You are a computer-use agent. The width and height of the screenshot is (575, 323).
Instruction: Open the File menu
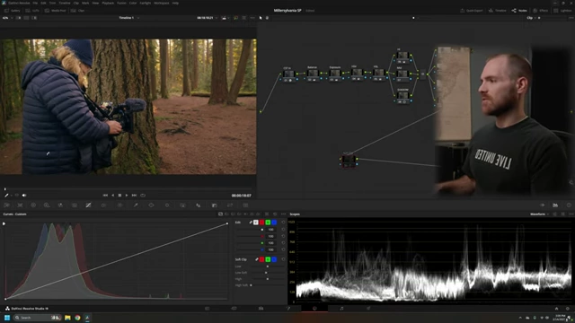[35, 3]
